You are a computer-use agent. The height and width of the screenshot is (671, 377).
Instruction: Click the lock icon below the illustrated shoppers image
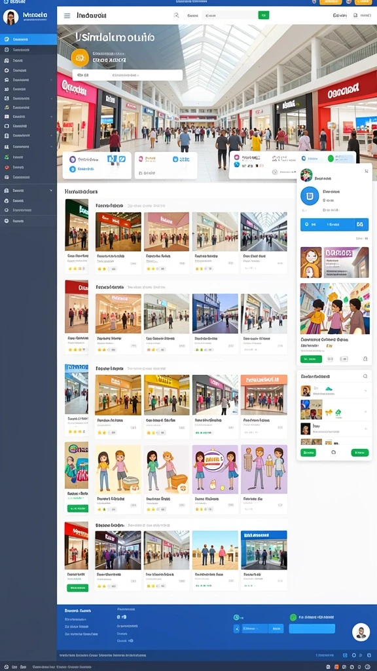[x=365, y=359]
